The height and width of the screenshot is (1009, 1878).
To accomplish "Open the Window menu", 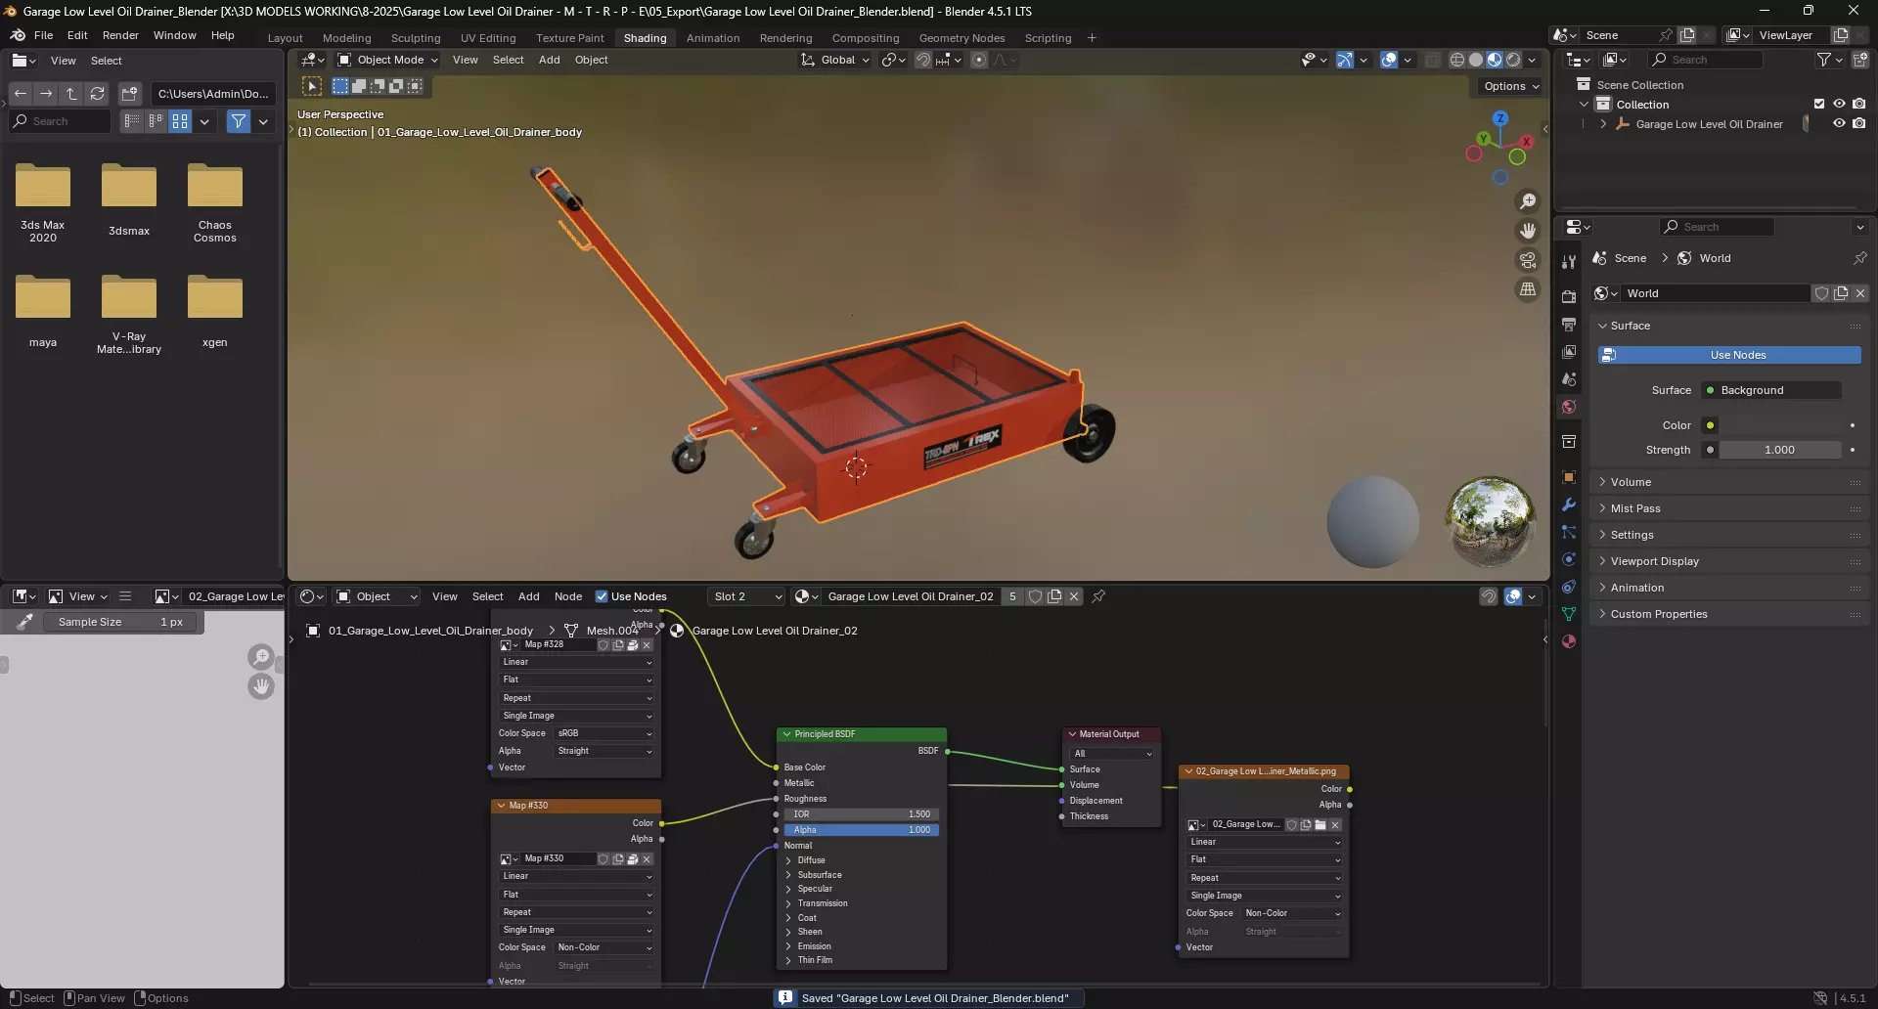I will [x=174, y=35].
